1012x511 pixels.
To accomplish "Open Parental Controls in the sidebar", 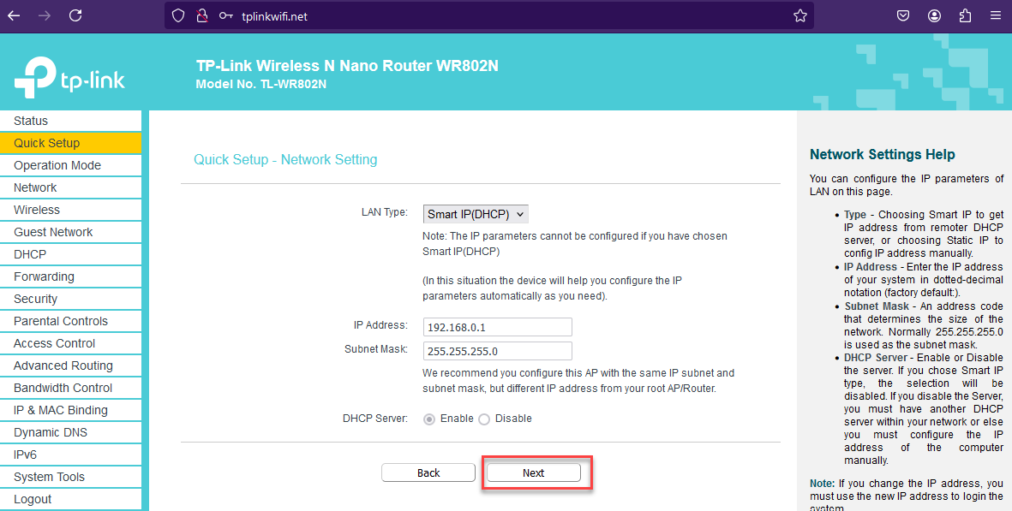I will click(70, 321).
